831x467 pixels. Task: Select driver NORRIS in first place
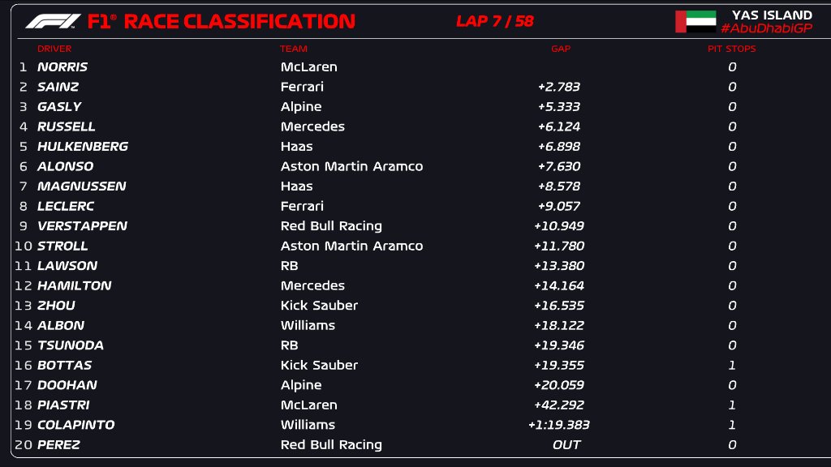[x=62, y=66]
